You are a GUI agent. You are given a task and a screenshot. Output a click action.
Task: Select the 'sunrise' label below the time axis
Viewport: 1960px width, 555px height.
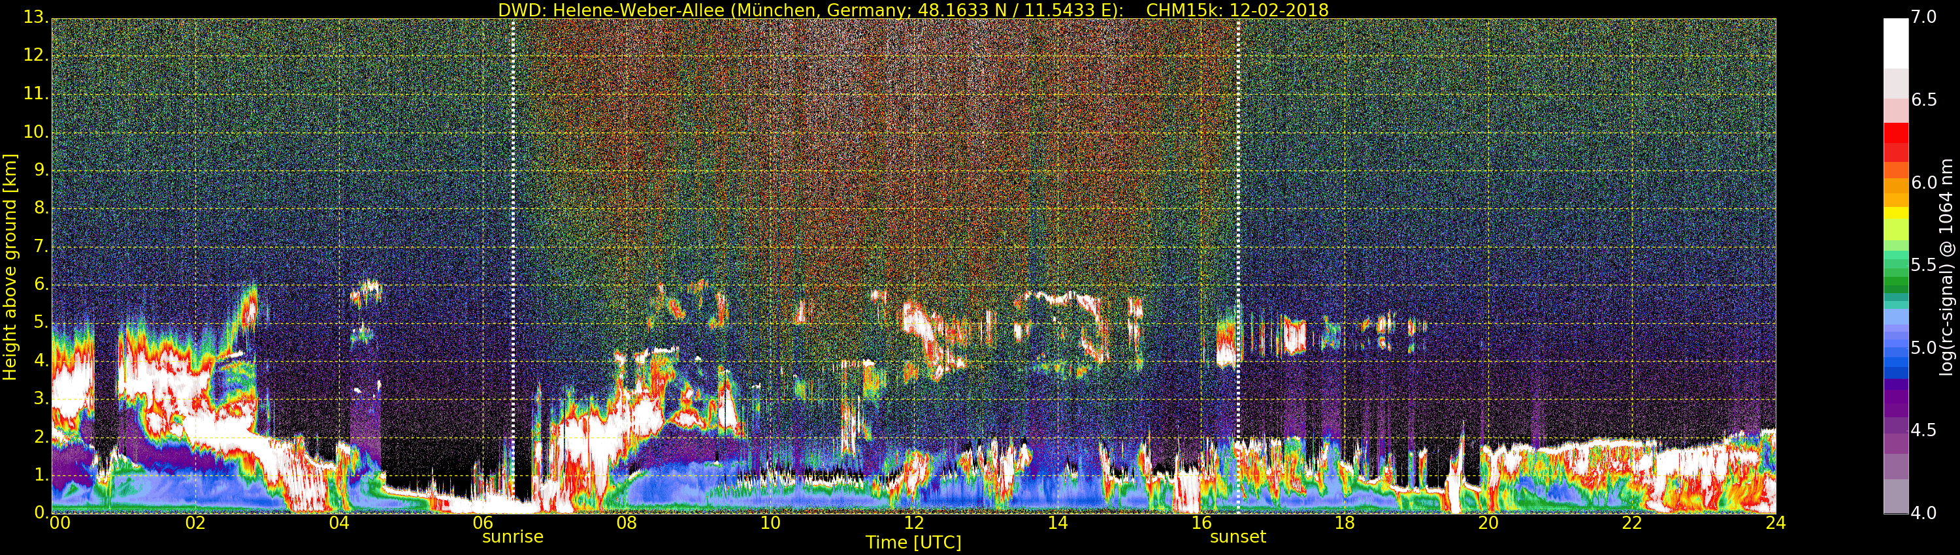coord(513,537)
